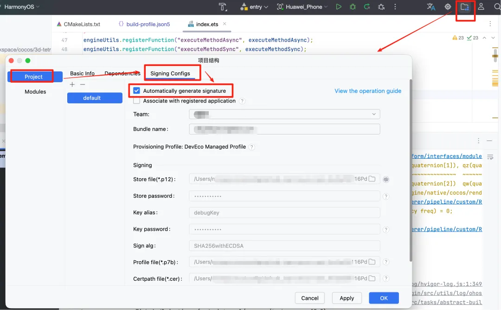Click the fingerprint icon beside Store file
The image size is (501, 310).
[x=386, y=179]
